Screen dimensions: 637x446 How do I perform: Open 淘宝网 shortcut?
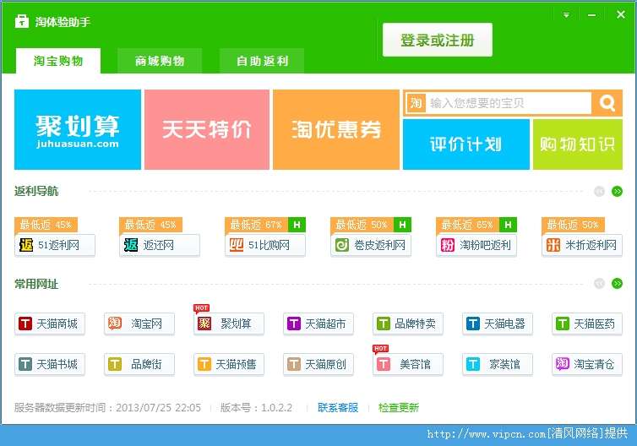pyautogui.click(x=139, y=324)
